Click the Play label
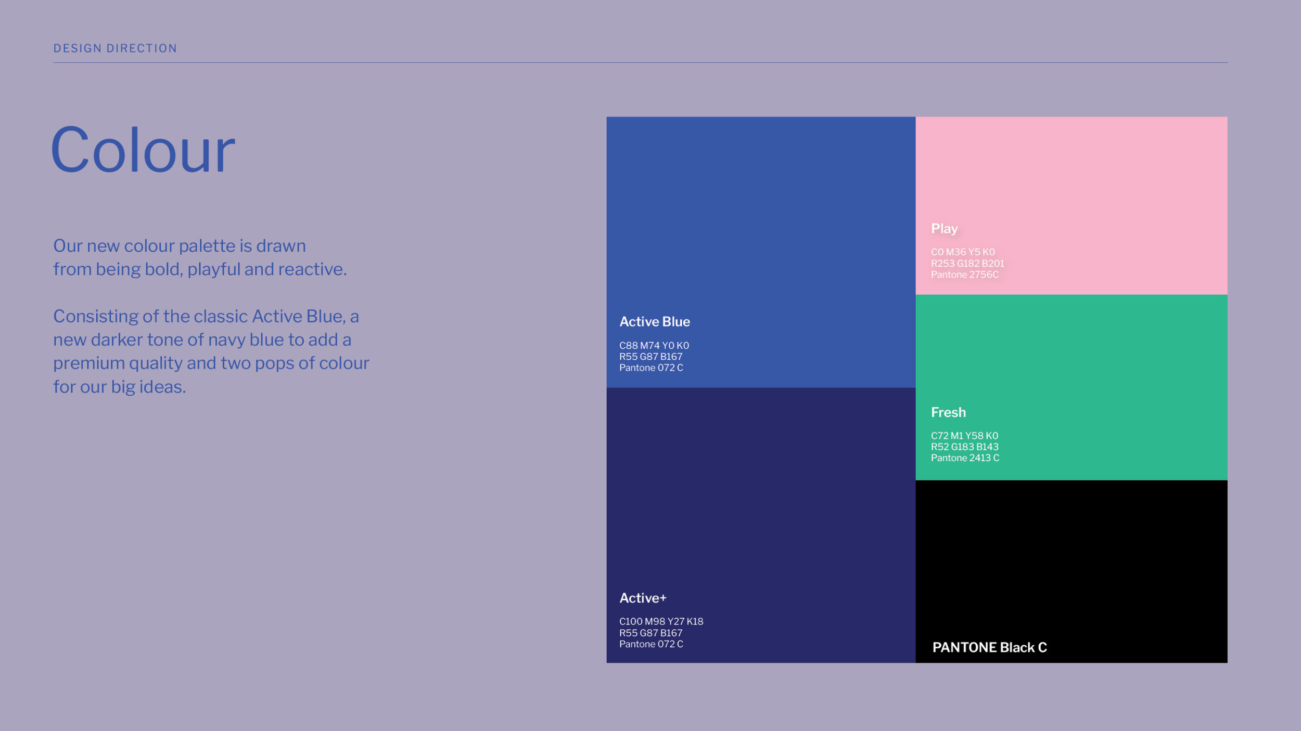The image size is (1301, 731). pos(945,229)
